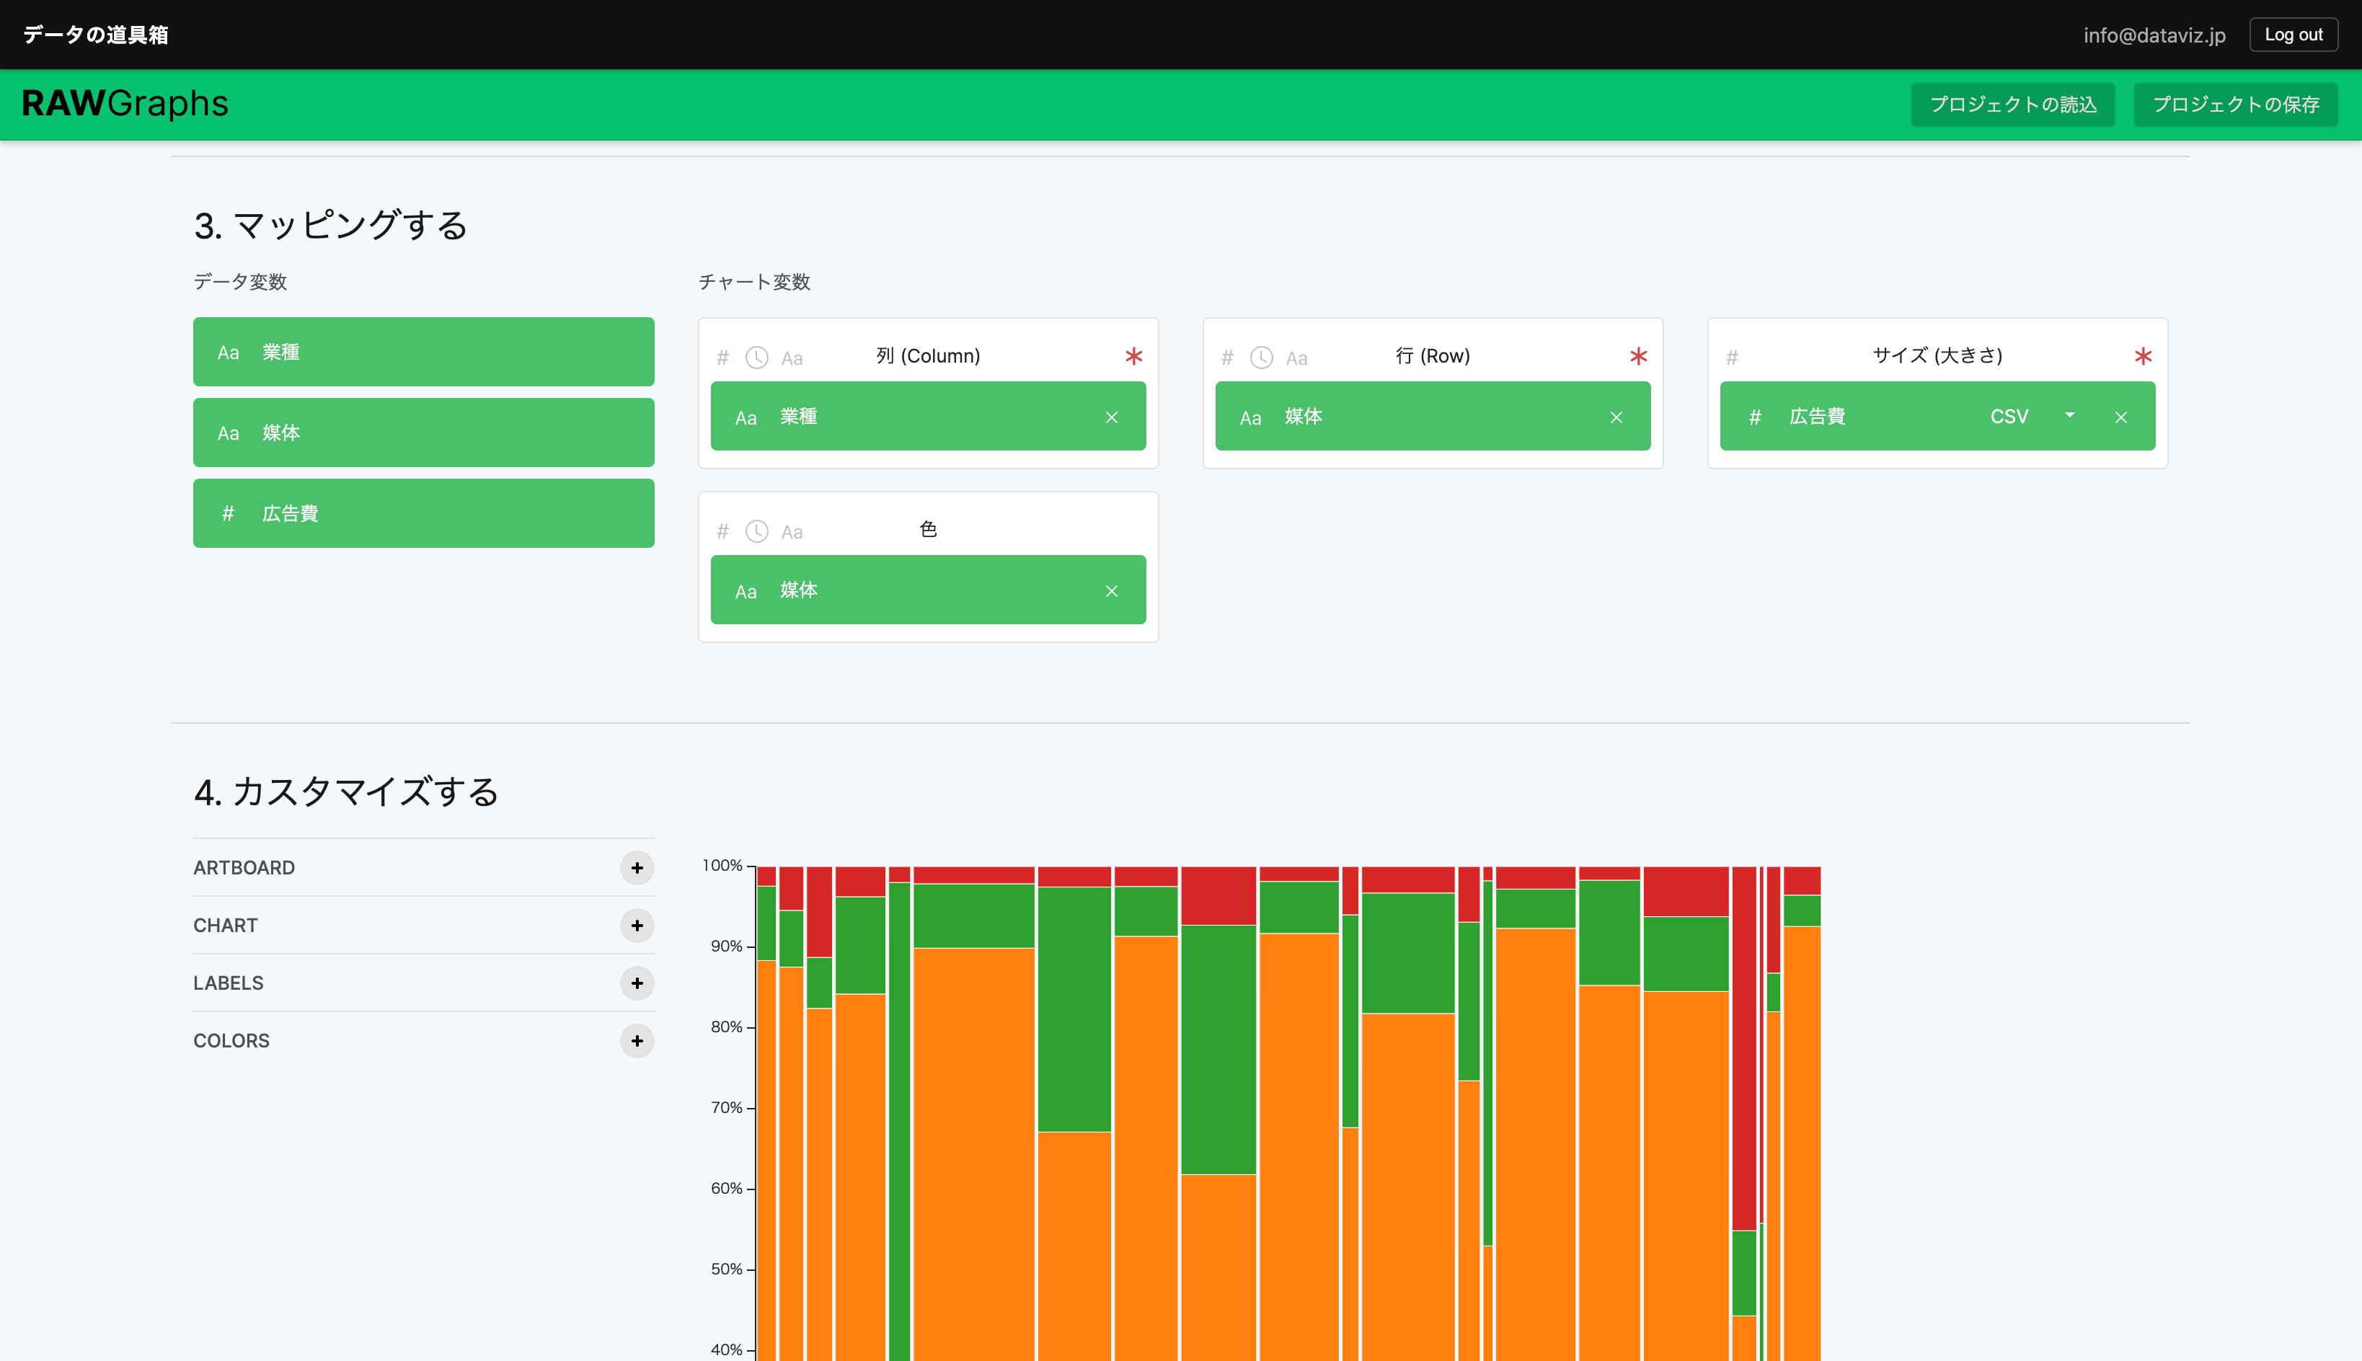The width and height of the screenshot is (2362, 1361).
Task: Click the プロジェクトの読込 button
Action: coord(2012,104)
